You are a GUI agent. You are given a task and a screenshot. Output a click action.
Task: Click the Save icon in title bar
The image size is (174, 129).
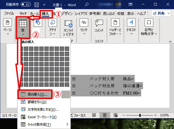36,5
